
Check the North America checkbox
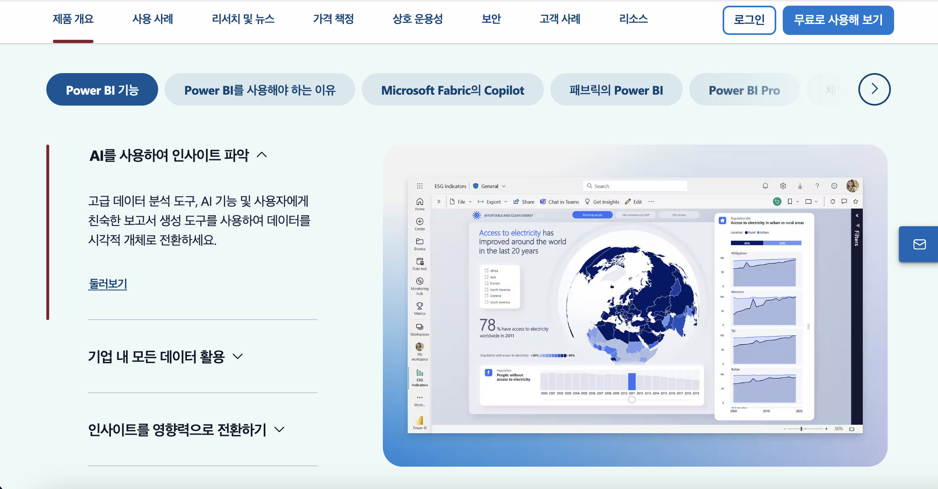click(x=486, y=290)
